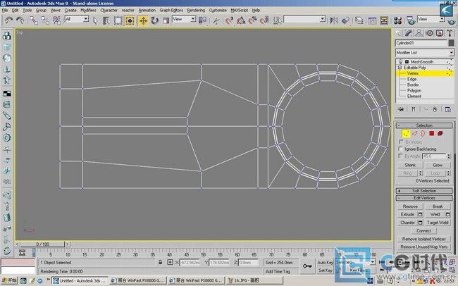Collapse the Editable Poly tree node

pyautogui.click(x=400, y=68)
